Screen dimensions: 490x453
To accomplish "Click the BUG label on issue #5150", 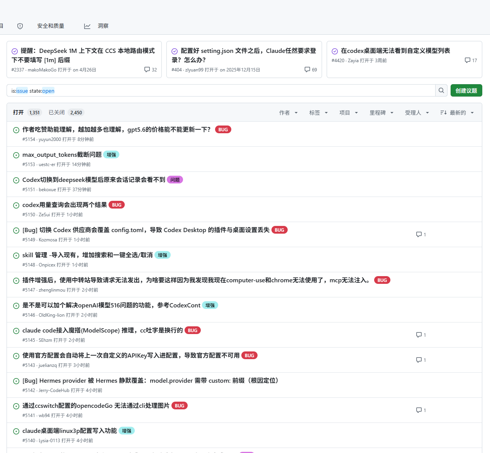I will click(x=117, y=205).
